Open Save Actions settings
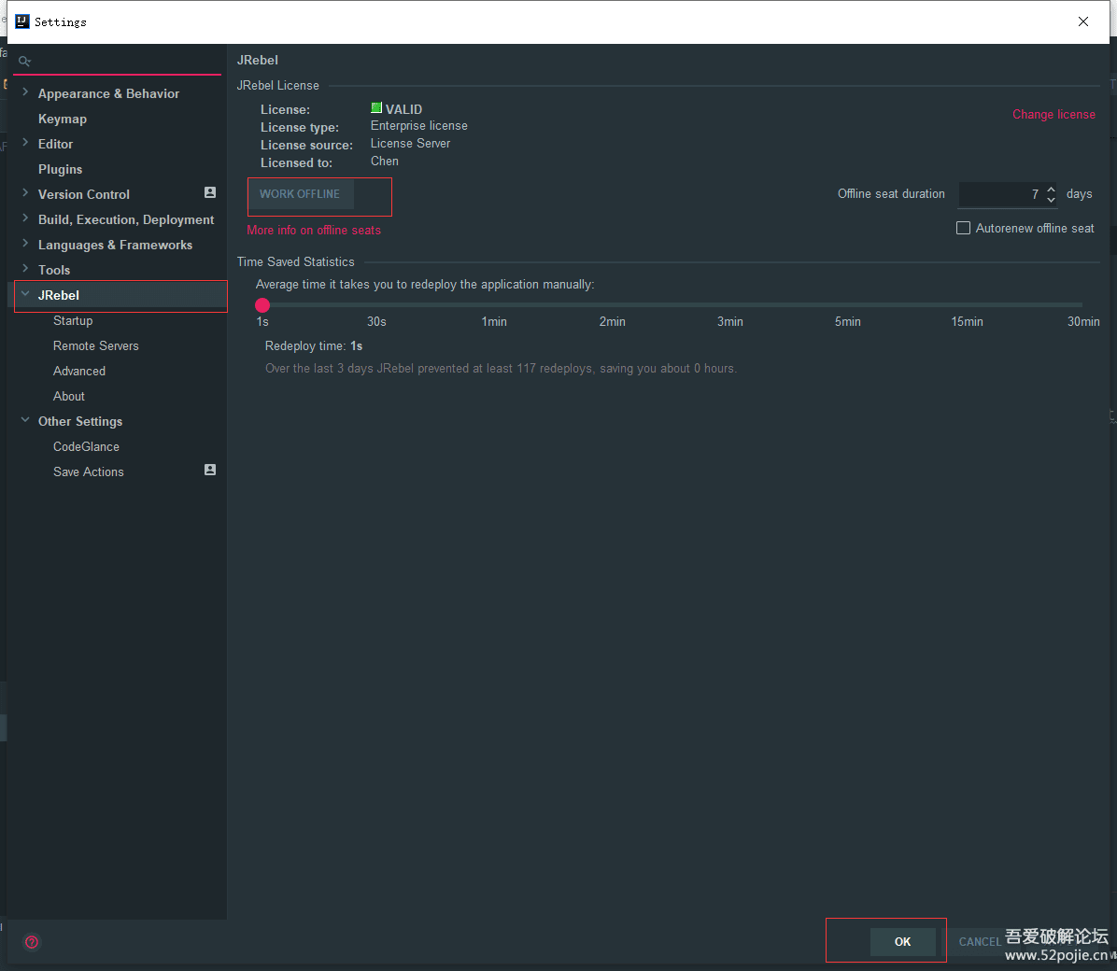 point(89,471)
